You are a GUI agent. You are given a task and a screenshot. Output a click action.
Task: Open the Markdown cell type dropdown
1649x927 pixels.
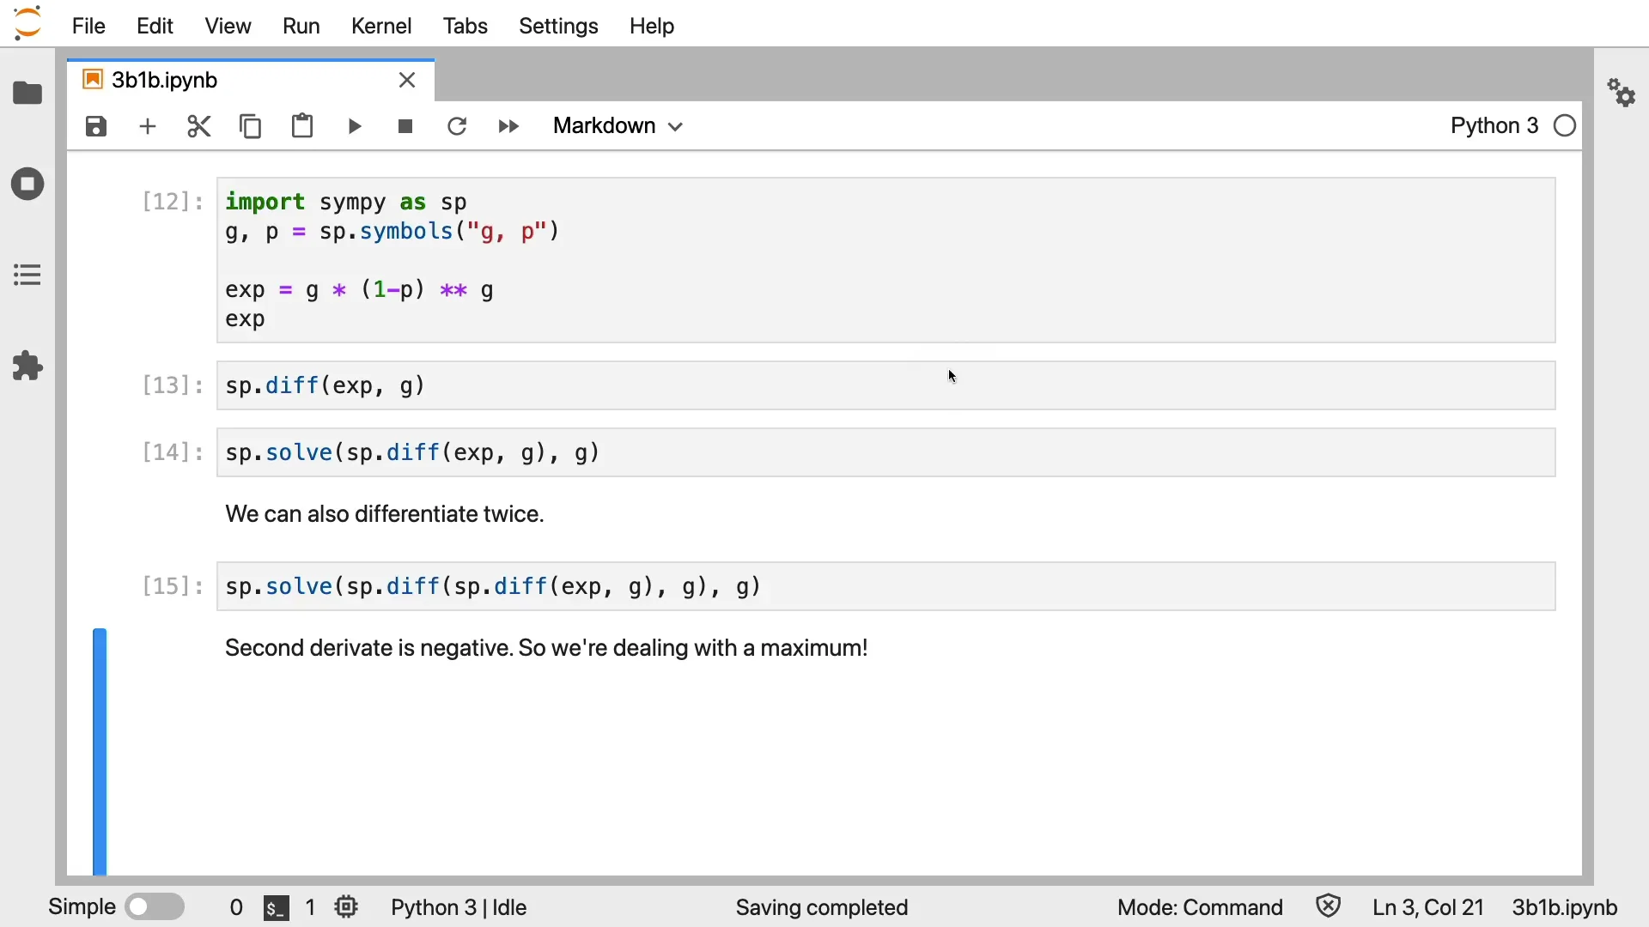[x=618, y=126]
